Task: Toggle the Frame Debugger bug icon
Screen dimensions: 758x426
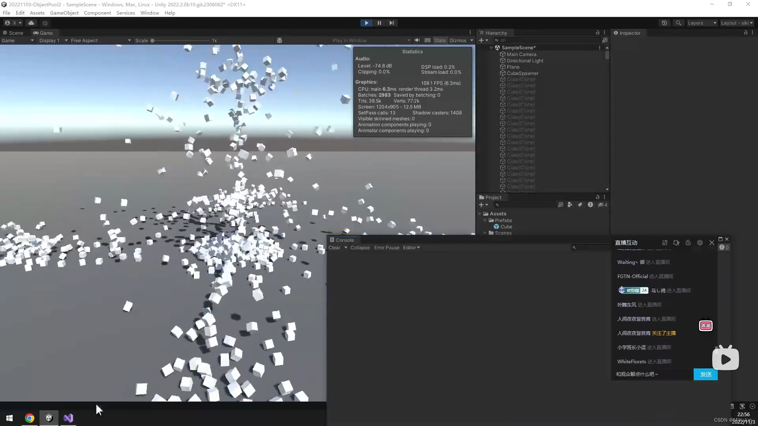Action: [280, 41]
